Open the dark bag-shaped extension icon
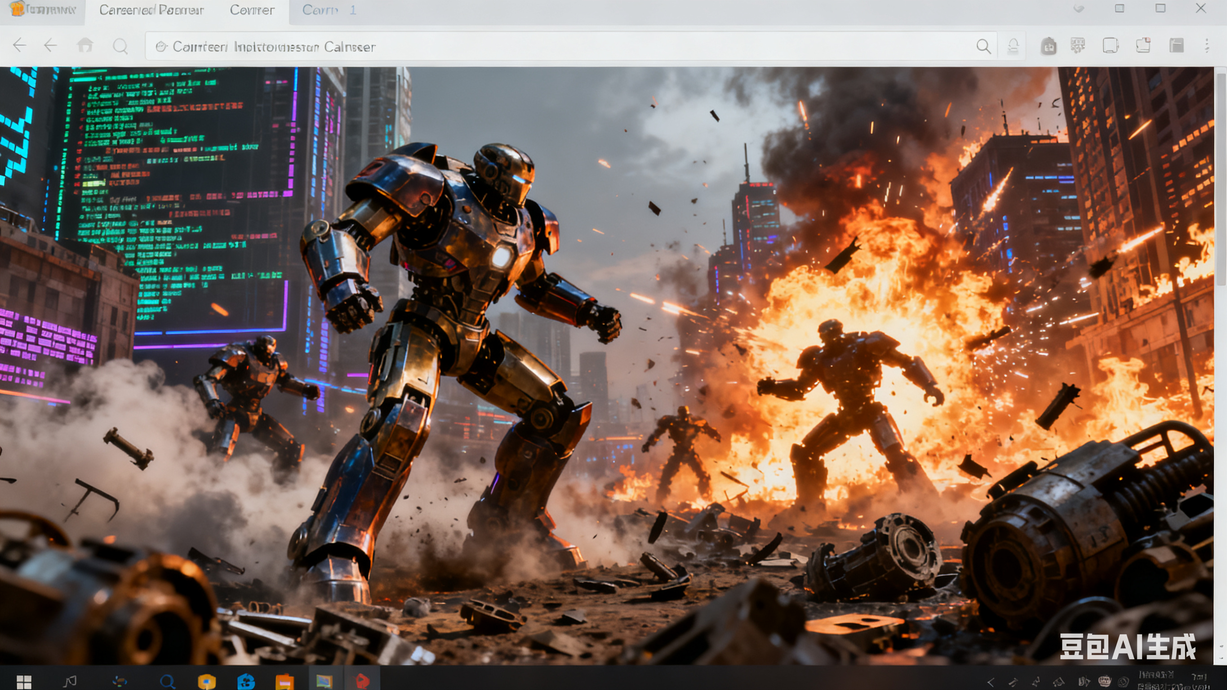The image size is (1227, 690). (x=1048, y=46)
